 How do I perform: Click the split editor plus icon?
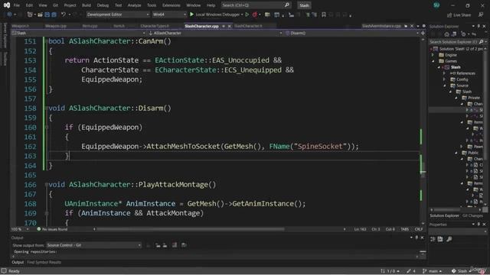[423, 33]
